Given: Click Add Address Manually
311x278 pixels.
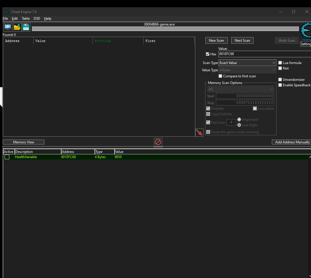Looking at the screenshot, I should pos(291,142).
